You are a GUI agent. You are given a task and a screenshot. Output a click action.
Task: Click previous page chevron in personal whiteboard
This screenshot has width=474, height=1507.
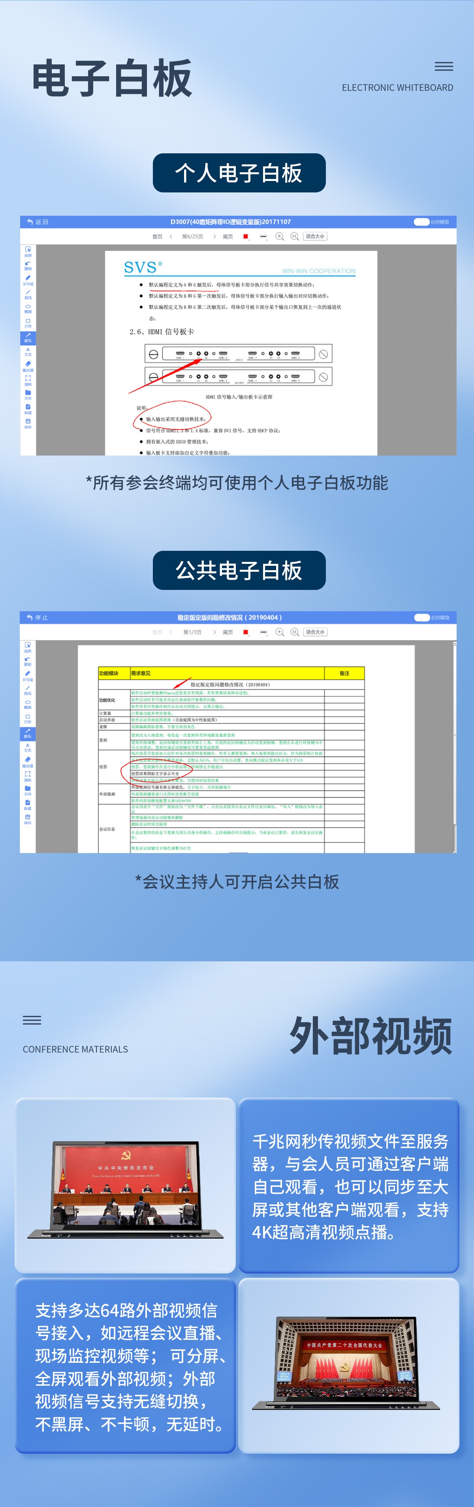pyautogui.click(x=171, y=236)
